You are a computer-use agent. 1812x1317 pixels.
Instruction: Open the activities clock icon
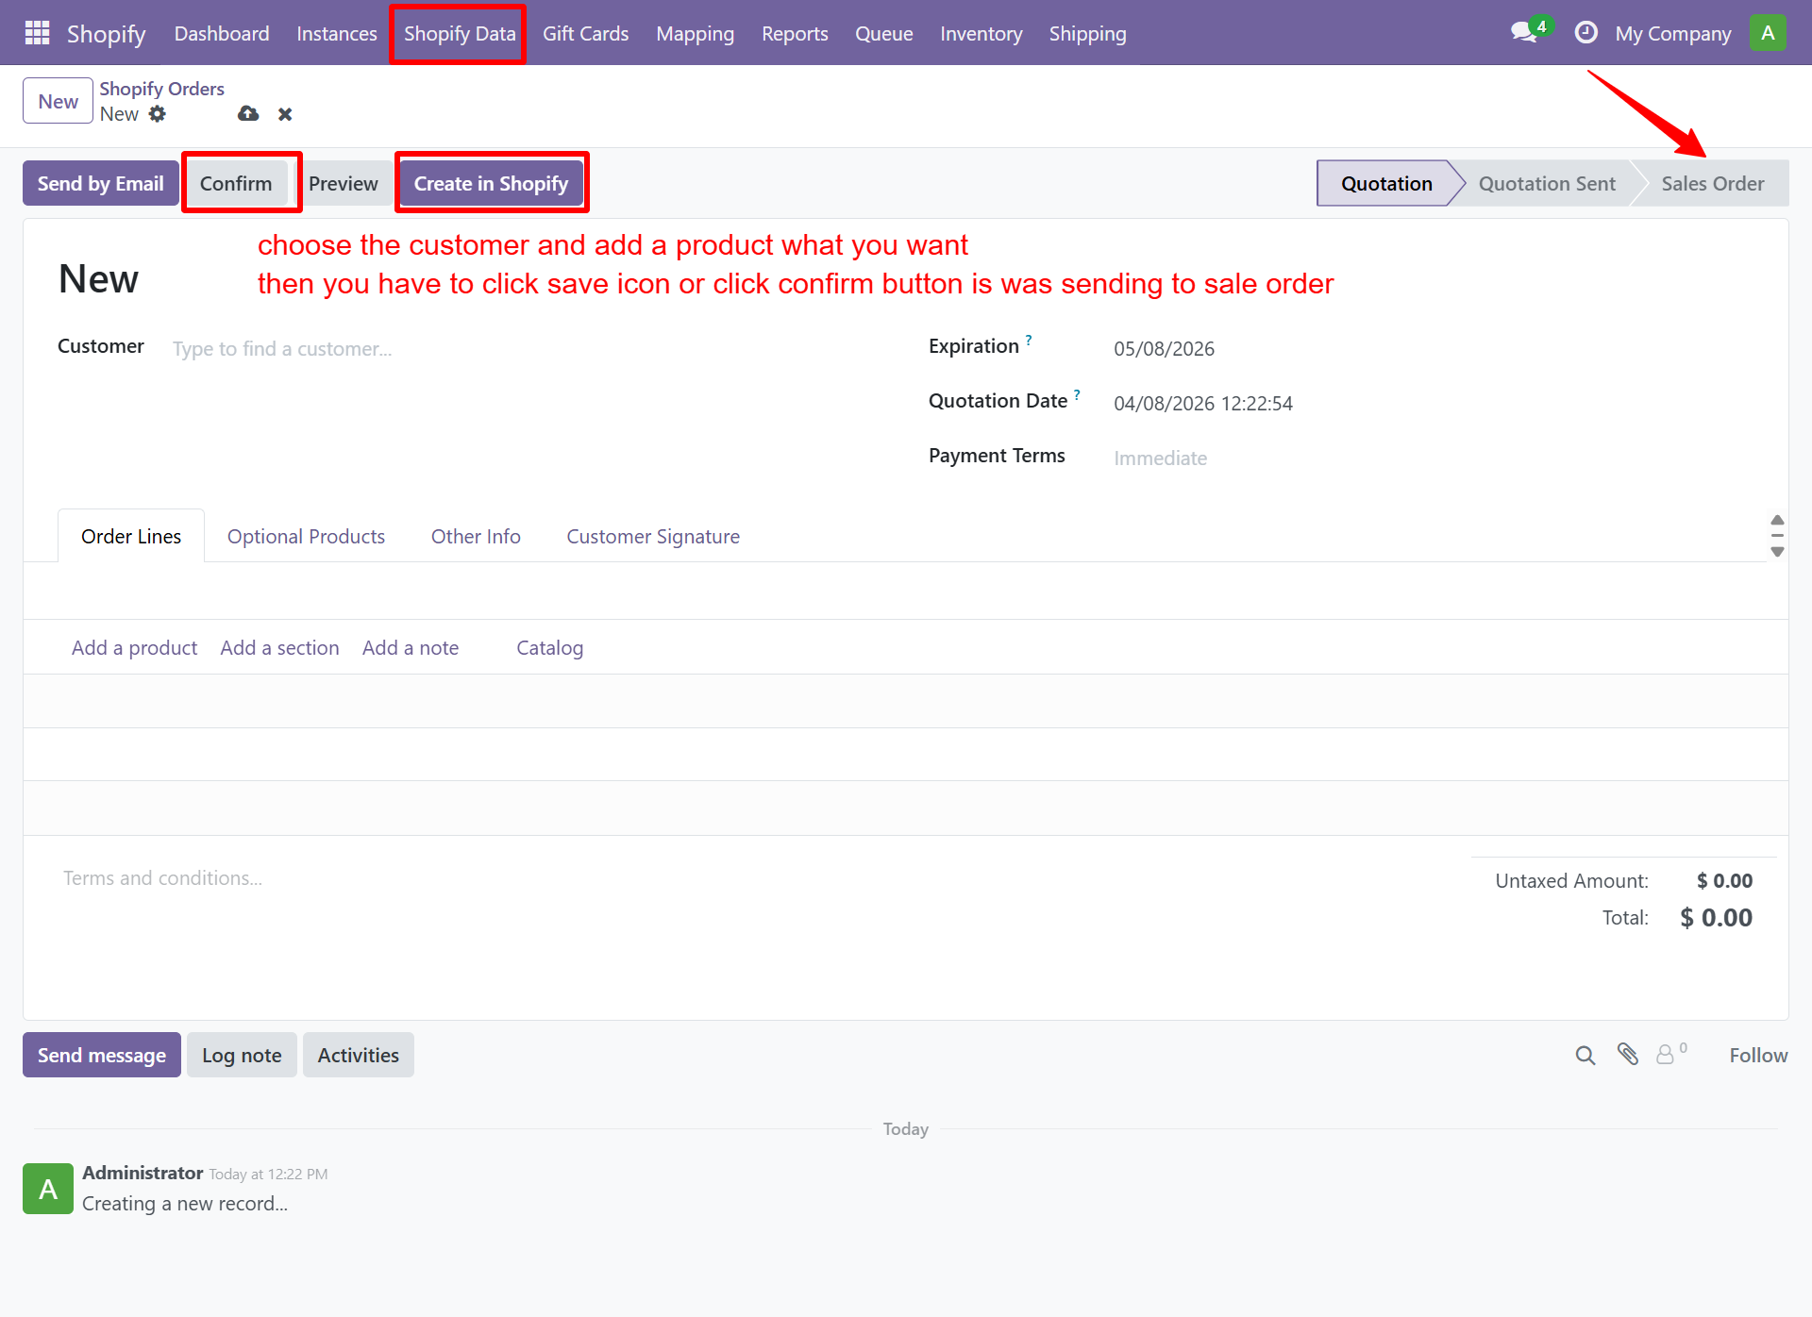click(x=1585, y=32)
